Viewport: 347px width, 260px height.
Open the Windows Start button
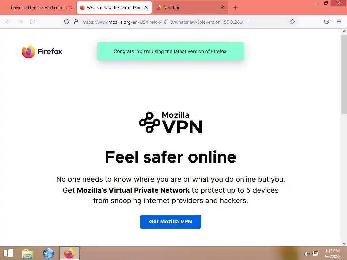coord(8,253)
